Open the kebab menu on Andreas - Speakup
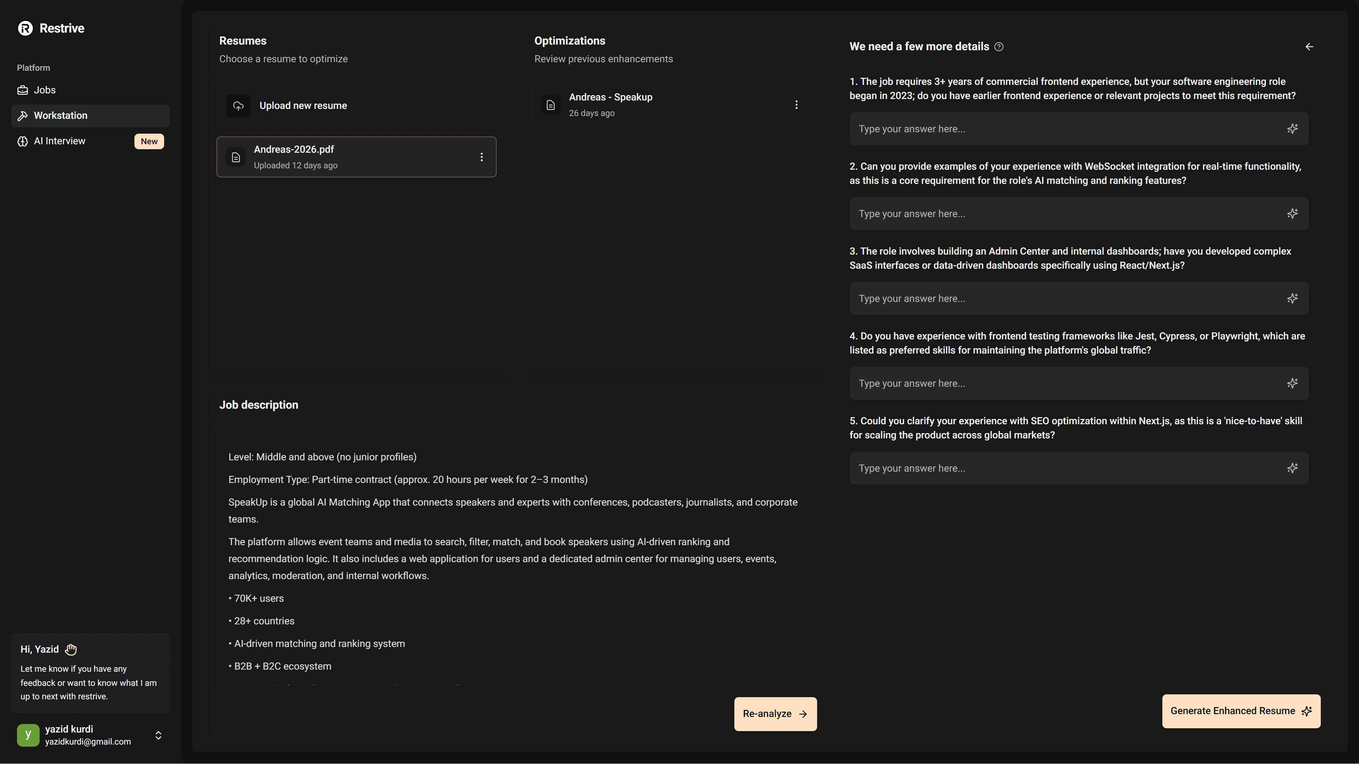The width and height of the screenshot is (1359, 764). pyautogui.click(x=797, y=104)
